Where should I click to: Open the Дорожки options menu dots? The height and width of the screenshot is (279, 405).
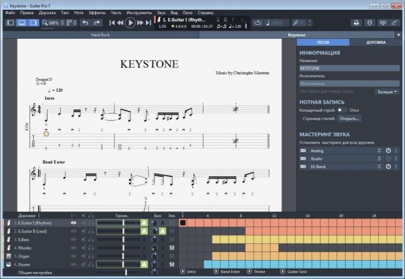pyautogui.click(x=39, y=215)
